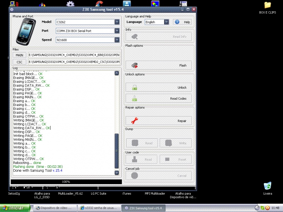Click log line 'Erasing MAIN... OK'
Screen dimensions: 283x212
(28, 97)
